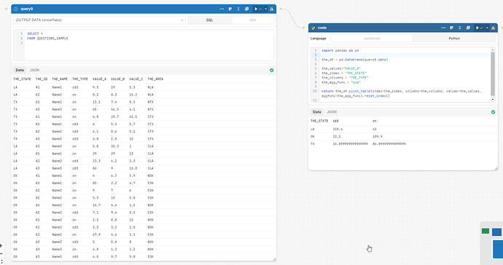This screenshot has height=265, width=503.
Task: Click the 189.9 value in OK row
Action: 378,137
